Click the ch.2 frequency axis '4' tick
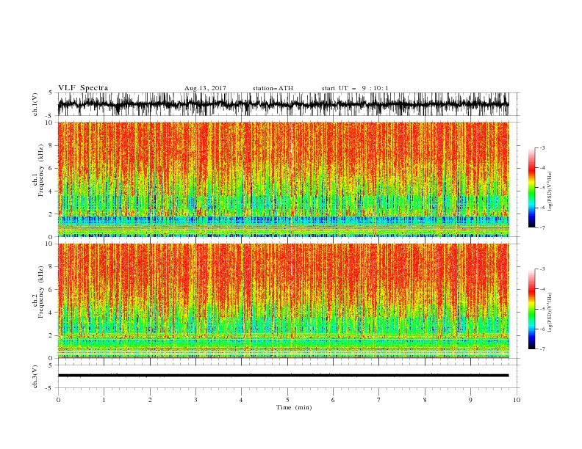This screenshot has width=582, height=449. click(x=51, y=313)
